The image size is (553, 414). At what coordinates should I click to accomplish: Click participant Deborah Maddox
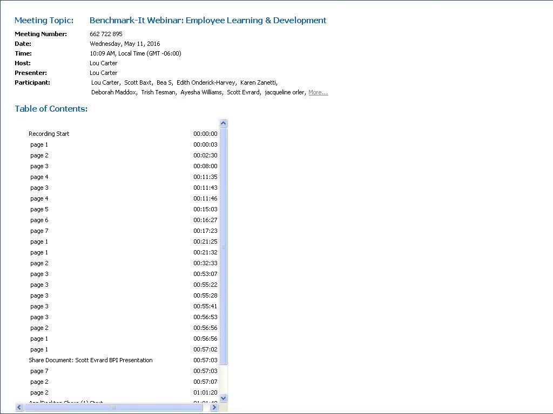pyautogui.click(x=113, y=92)
